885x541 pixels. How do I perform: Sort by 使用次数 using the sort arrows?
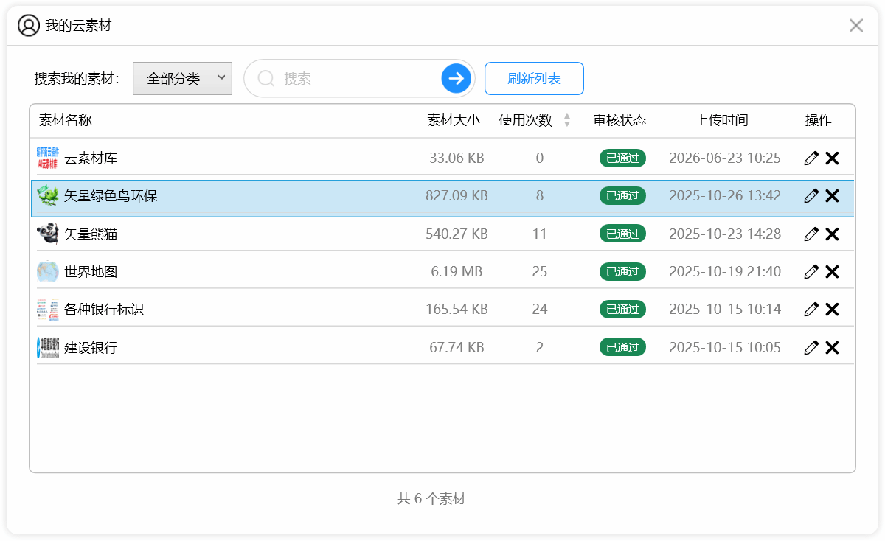coord(567,120)
